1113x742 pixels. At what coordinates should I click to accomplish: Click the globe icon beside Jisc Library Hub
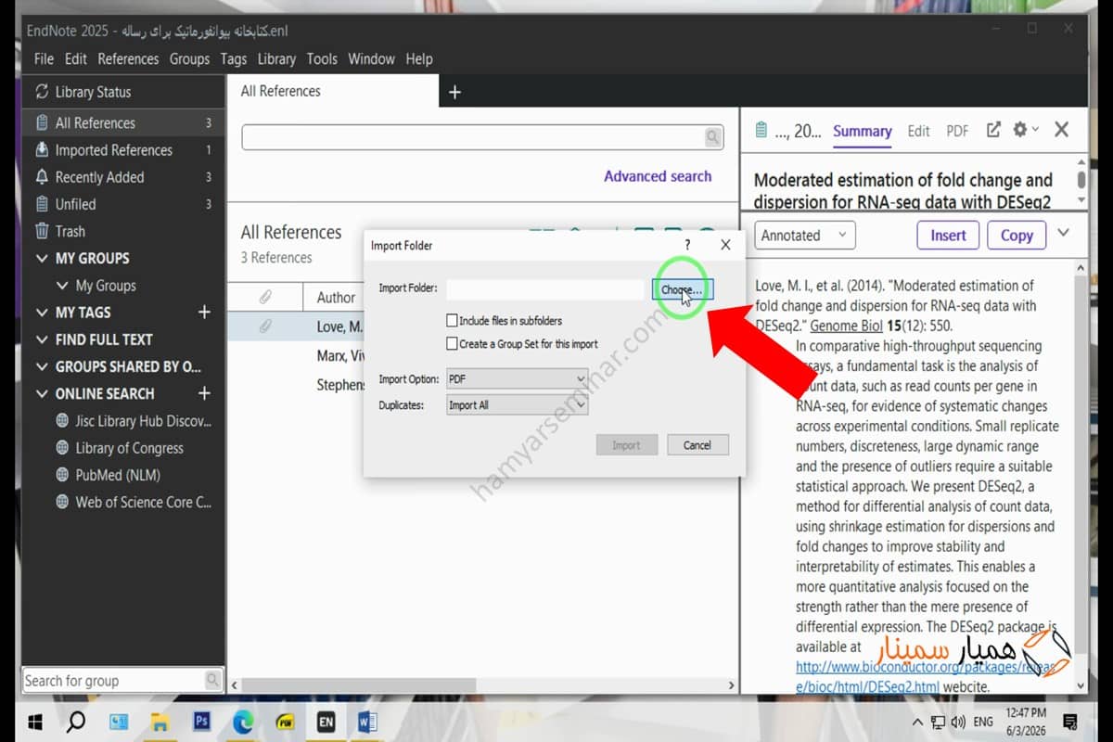(x=62, y=420)
